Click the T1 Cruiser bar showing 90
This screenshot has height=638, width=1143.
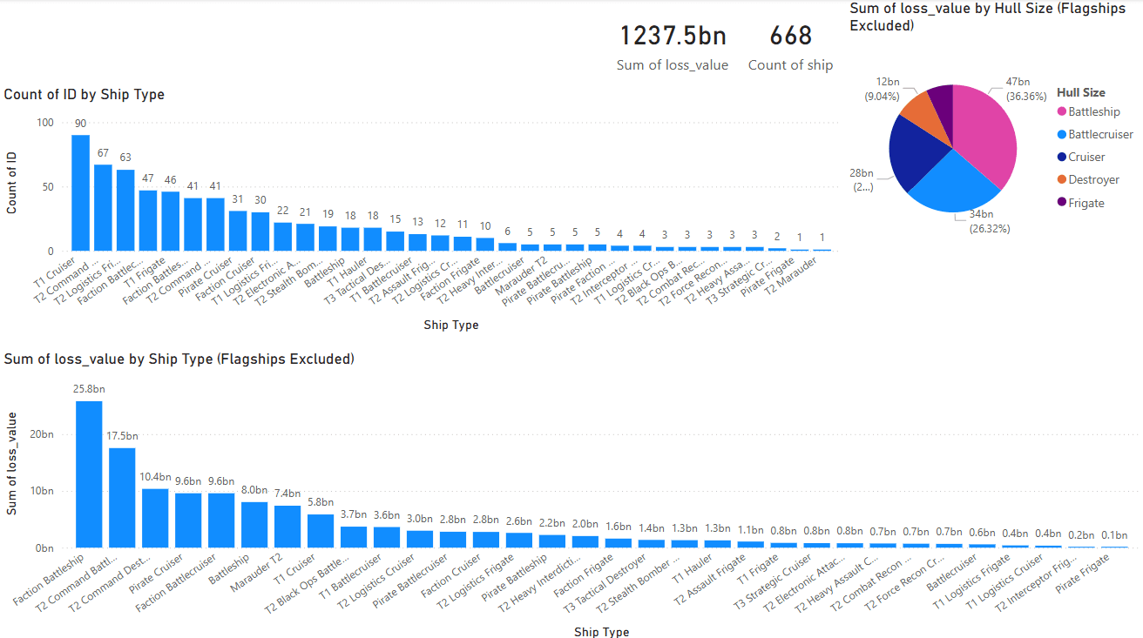point(80,192)
